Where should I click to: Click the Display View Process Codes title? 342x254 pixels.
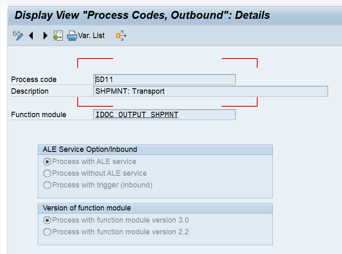click(x=142, y=15)
